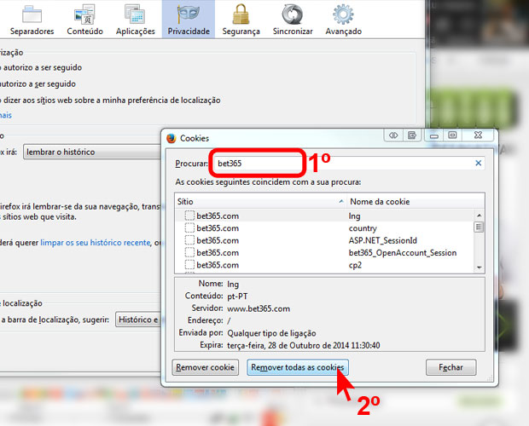Open the Avançado gear tab

(344, 20)
